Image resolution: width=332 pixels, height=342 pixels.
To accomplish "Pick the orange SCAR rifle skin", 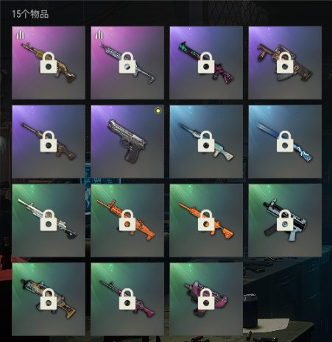I will pyautogui.click(x=127, y=221).
